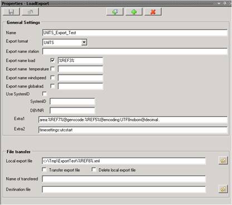Check the Transfer export file option
Viewport: 232px width, 205px height.
pyautogui.click(x=44, y=170)
